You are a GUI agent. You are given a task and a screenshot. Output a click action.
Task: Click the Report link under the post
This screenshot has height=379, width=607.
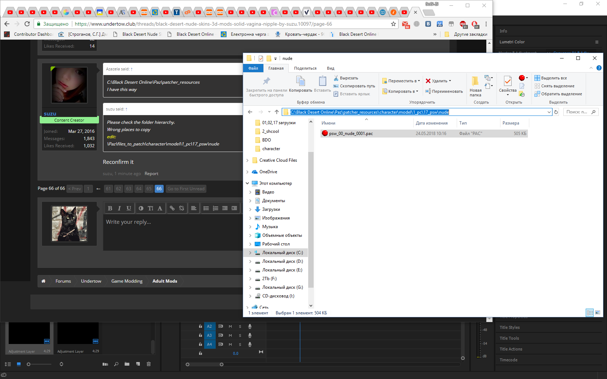pyautogui.click(x=151, y=174)
